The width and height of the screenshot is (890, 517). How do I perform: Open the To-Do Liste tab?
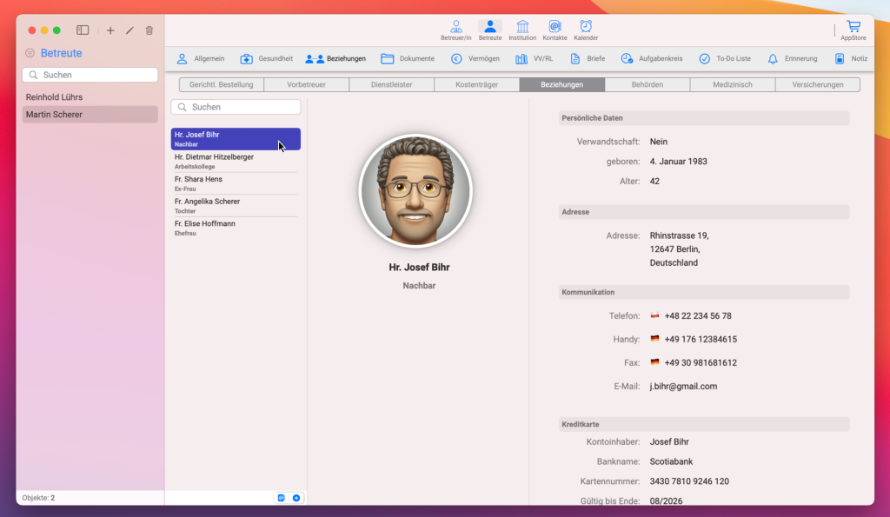725,58
